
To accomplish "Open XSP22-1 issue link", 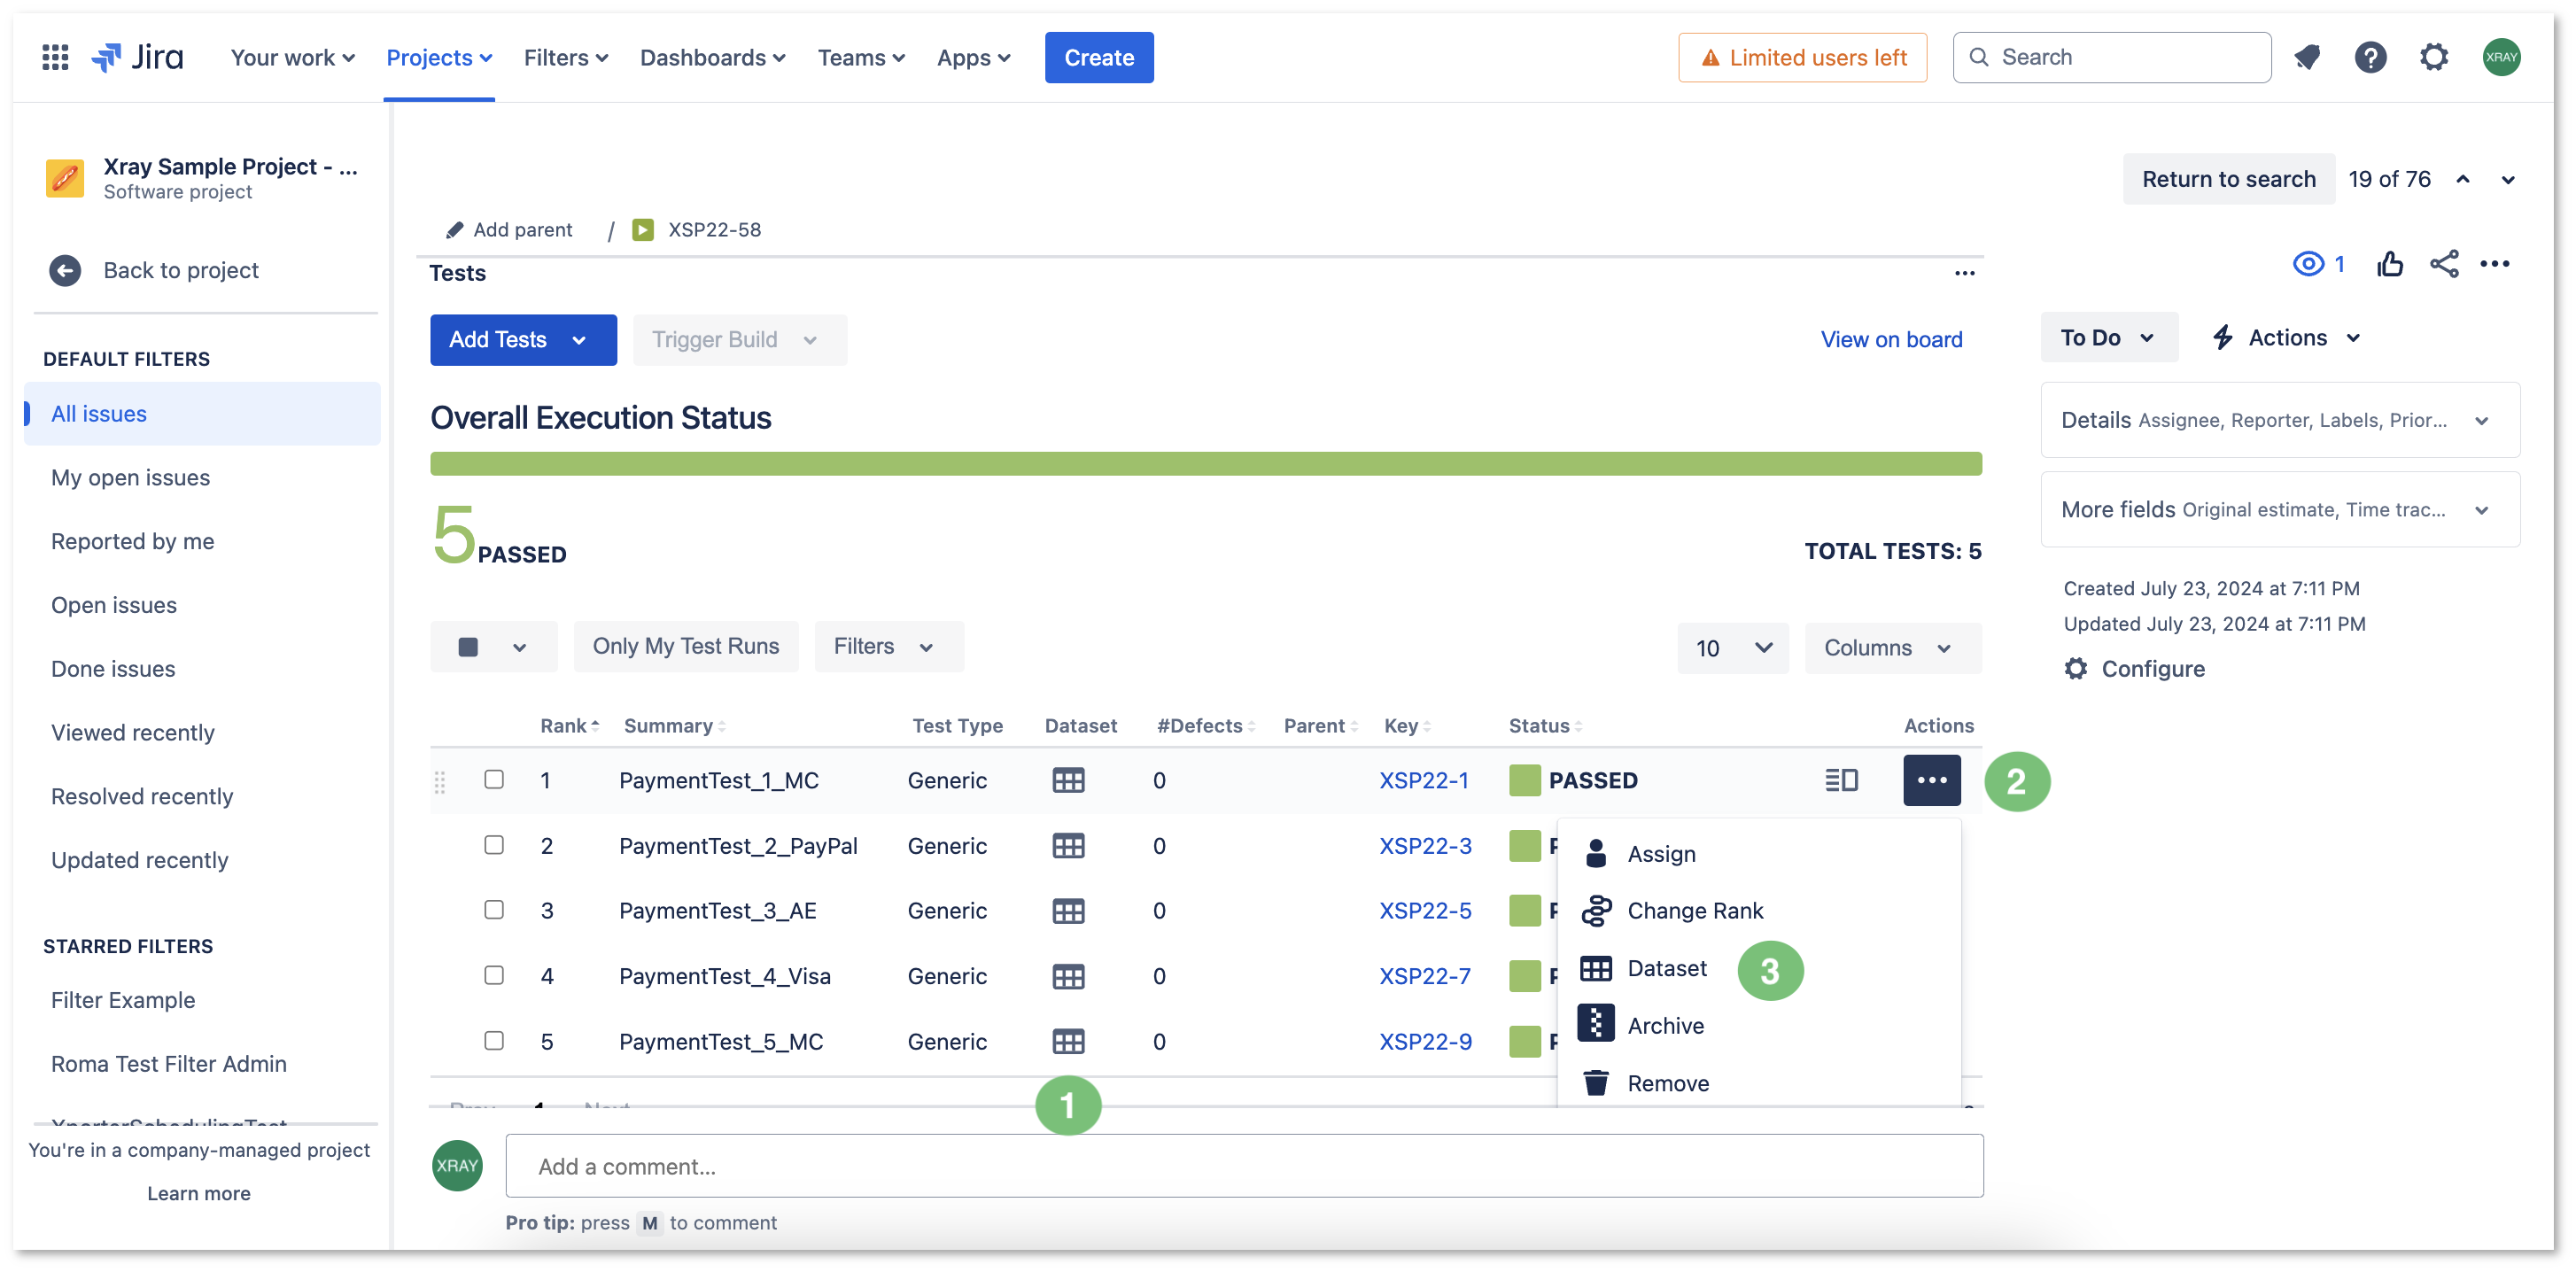I will [x=1424, y=780].
